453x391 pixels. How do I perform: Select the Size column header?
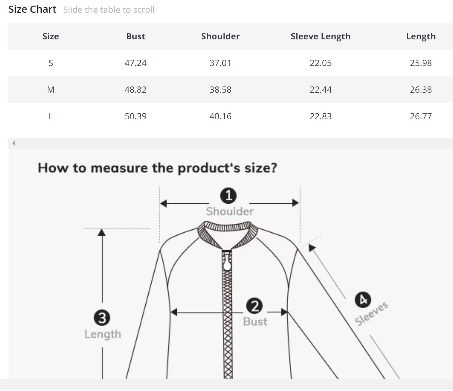(x=51, y=36)
